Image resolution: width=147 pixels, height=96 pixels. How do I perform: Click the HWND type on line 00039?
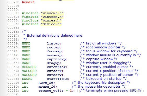[26, 43]
